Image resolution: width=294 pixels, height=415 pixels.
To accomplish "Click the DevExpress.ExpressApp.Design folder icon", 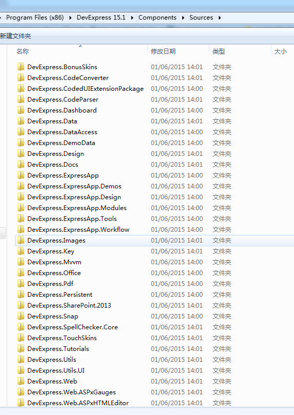I will [21, 197].
